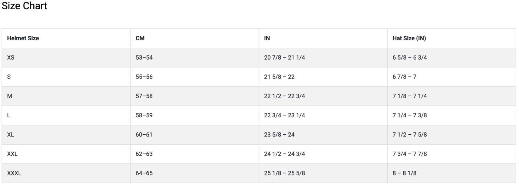This screenshot has width=519, height=185.
Task: Click the XS helmet size cell
Action: pos(11,58)
